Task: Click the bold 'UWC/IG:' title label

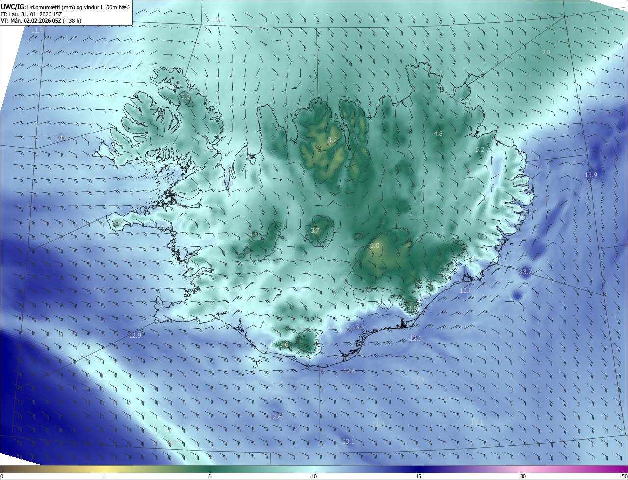Action: (x=13, y=7)
